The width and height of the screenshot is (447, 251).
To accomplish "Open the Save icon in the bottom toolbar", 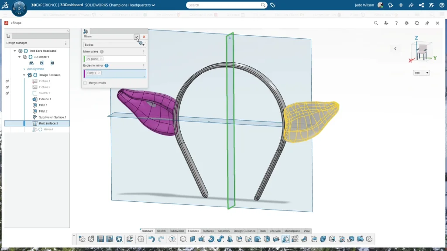I will click(101, 239).
